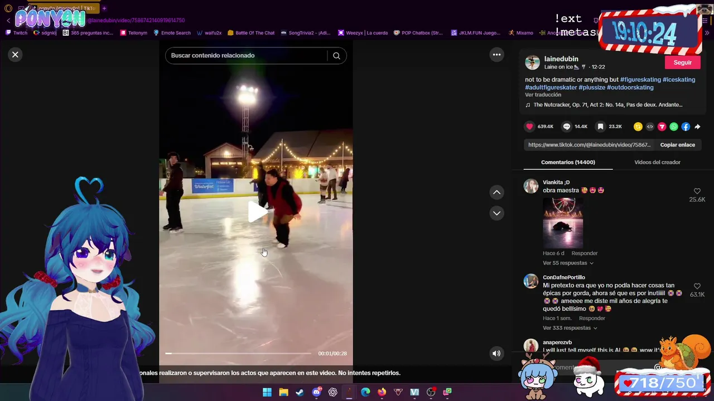This screenshot has width=714, height=401.
Task: Open #figureskating hashtag
Action: [640, 80]
